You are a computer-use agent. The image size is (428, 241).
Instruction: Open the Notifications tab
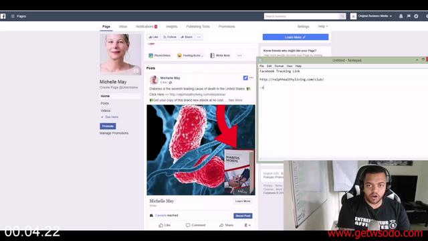coord(146,27)
